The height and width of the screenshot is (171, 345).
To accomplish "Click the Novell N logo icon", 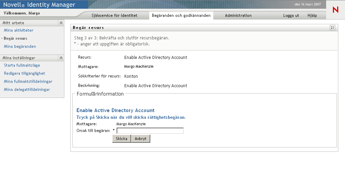I will tap(335, 10).
